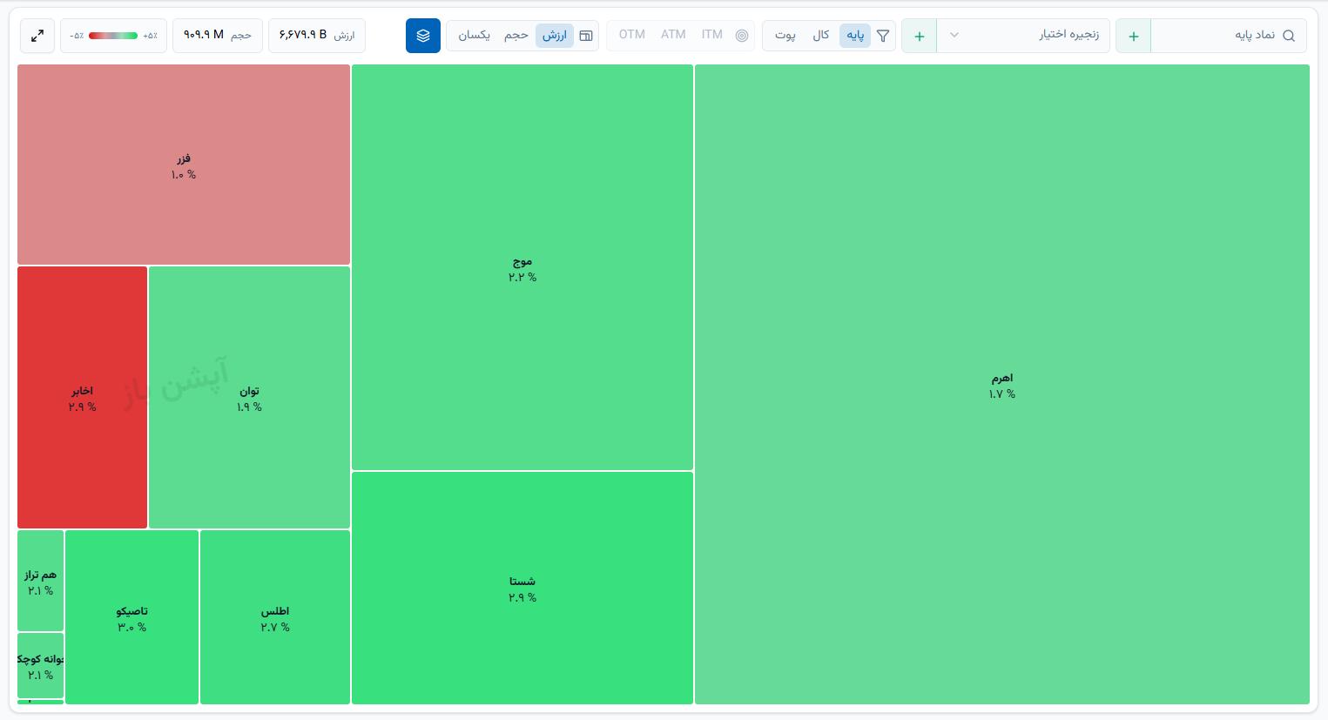
Task: Click the red اخابر treemap tile
Action: [83, 397]
